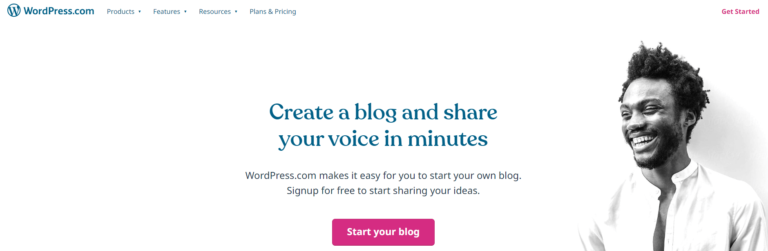The image size is (768, 251).
Task: Expand the Products dropdown arrow
Action: tap(140, 11)
